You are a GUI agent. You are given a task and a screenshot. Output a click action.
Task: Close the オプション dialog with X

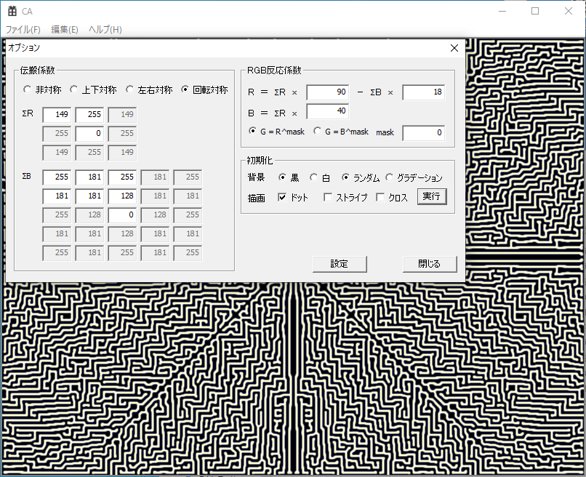(454, 48)
